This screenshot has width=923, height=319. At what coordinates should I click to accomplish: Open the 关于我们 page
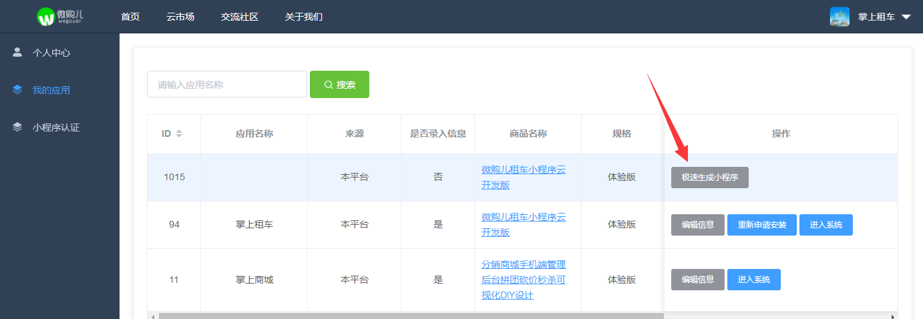tap(304, 17)
